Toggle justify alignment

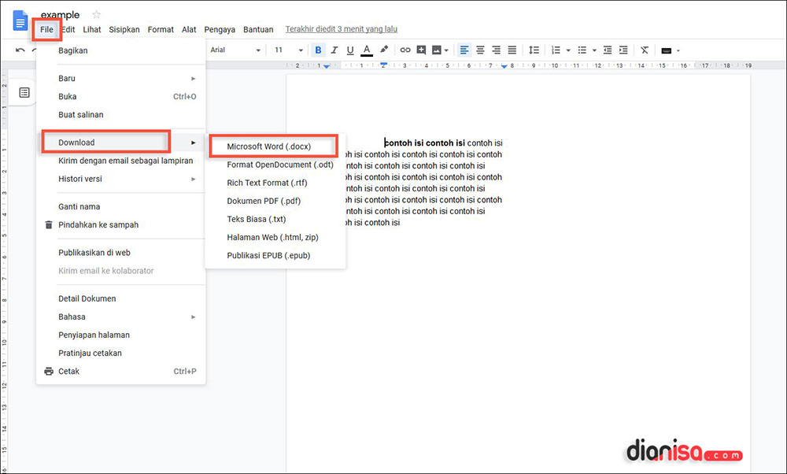pyautogui.click(x=512, y=50)
